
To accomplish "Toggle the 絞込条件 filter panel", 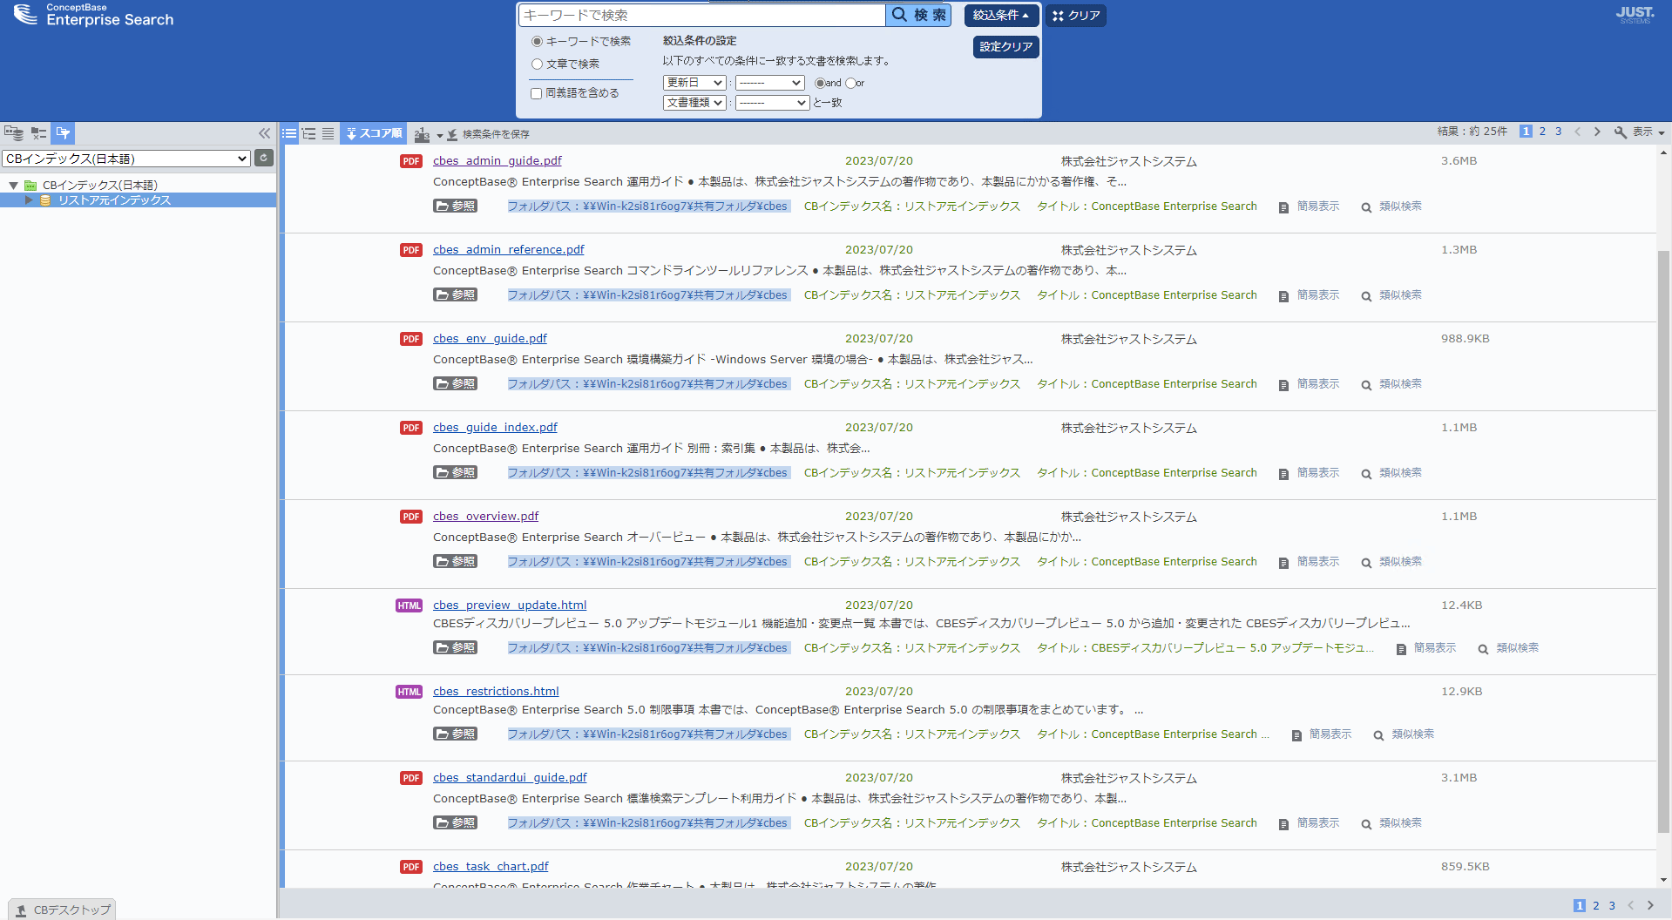I will point(1000,15).
